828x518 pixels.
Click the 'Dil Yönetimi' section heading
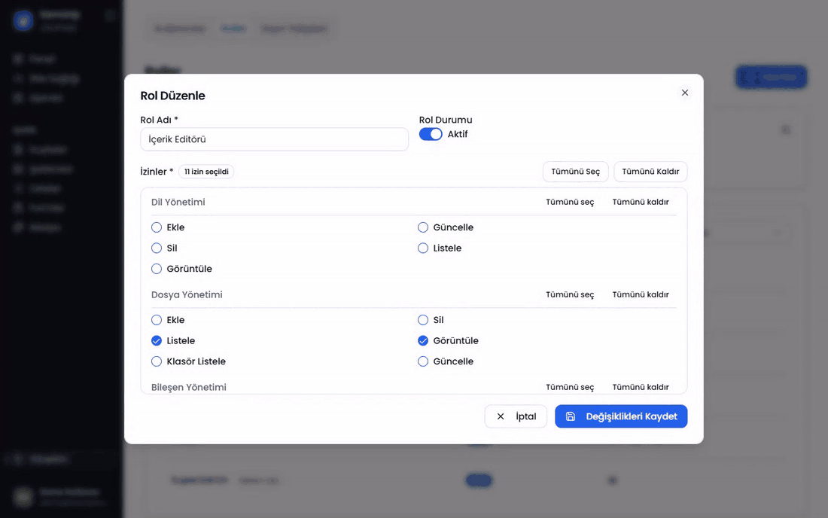click(178, 203)
